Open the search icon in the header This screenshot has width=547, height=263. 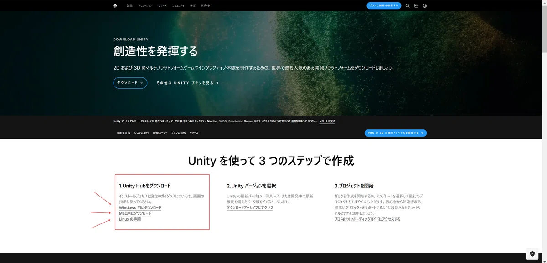click(408, 6)
